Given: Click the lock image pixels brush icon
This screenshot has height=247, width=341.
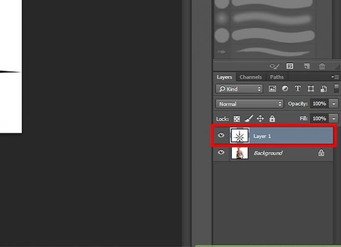Looking at the screenshot, I should pyautogui.click(x=248, y=119).
